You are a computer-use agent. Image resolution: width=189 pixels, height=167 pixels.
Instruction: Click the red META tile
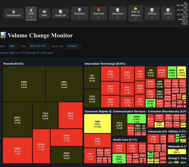[71, 115]
